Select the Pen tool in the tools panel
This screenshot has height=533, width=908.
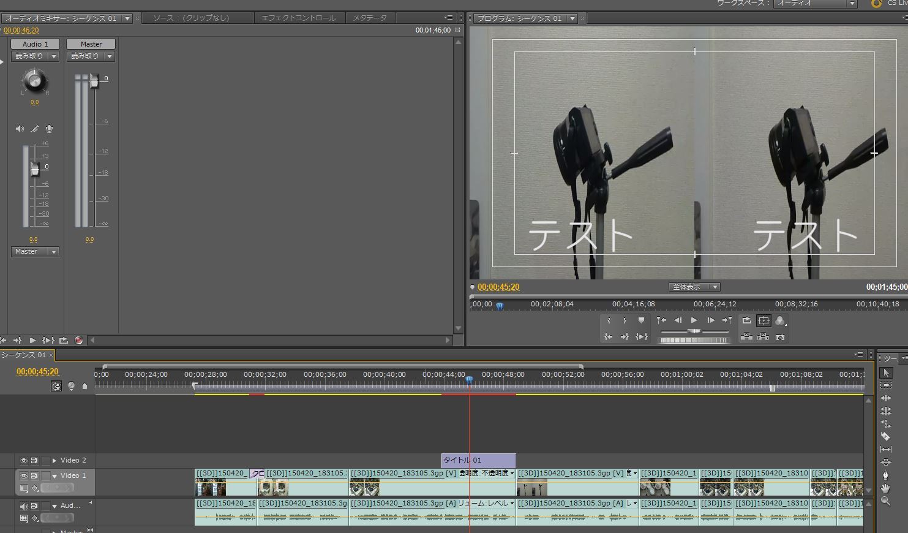pos(885,475)
